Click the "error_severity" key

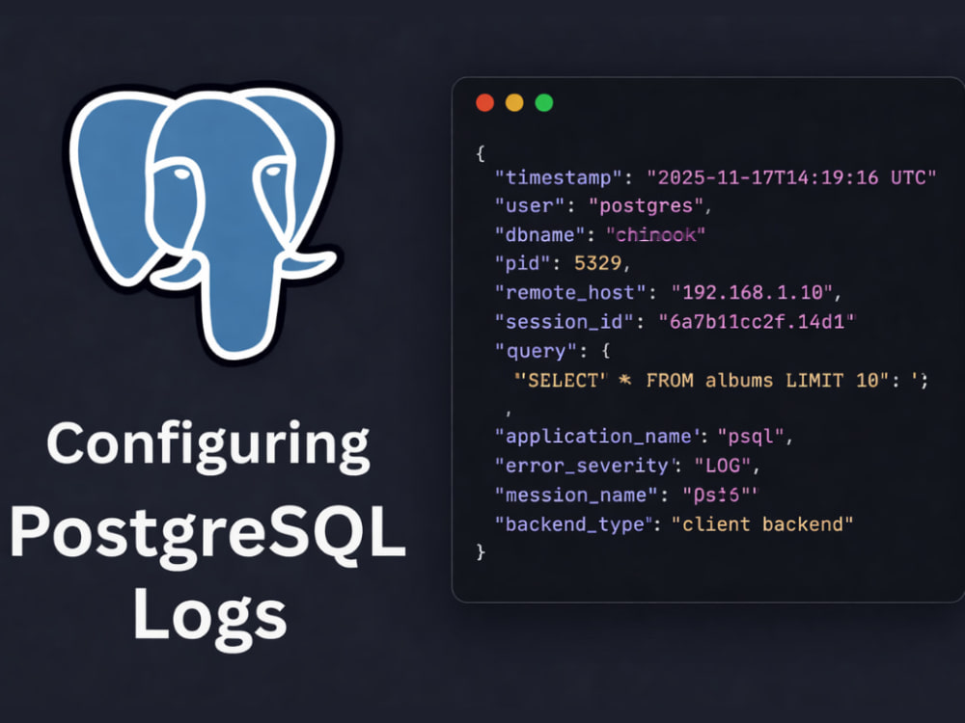click(587, 466)
